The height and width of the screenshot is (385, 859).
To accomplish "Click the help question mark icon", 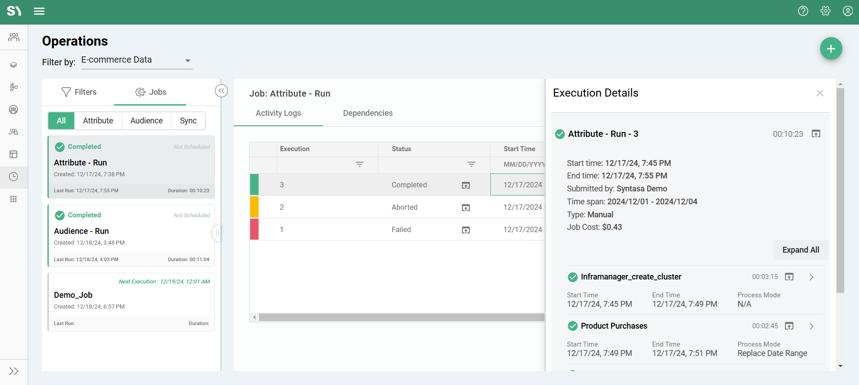I will click(803, 11).
